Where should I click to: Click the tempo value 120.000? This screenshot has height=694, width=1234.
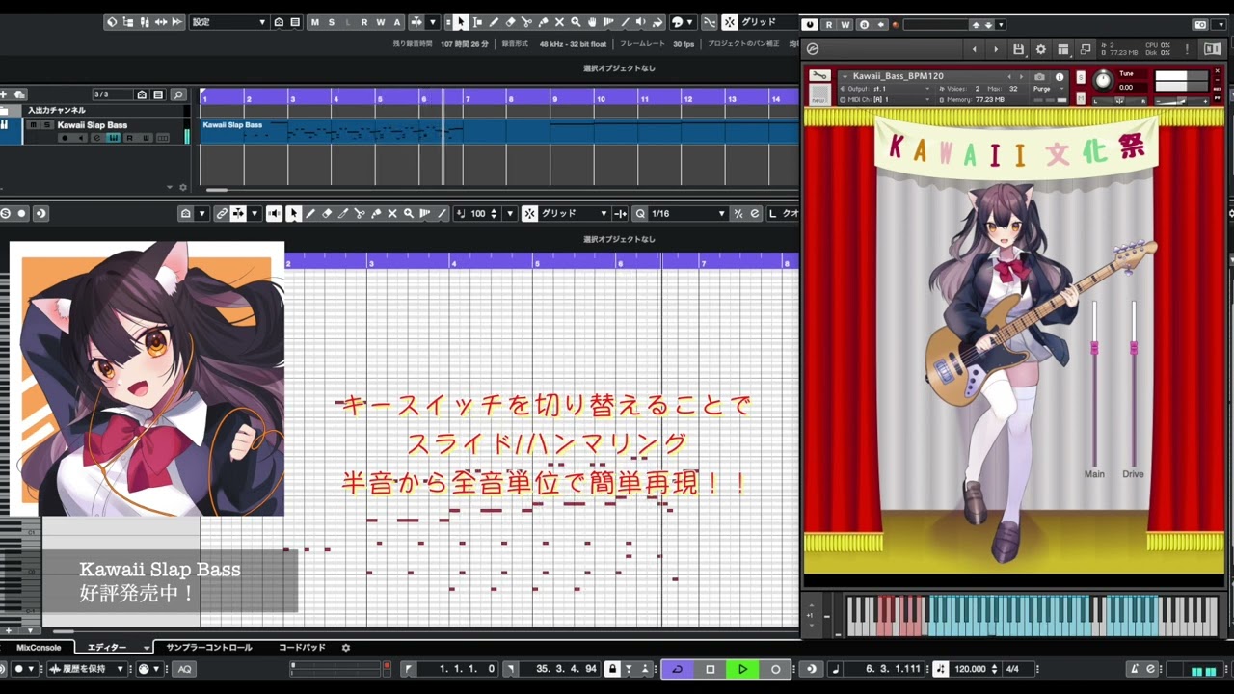pos(970,669)
